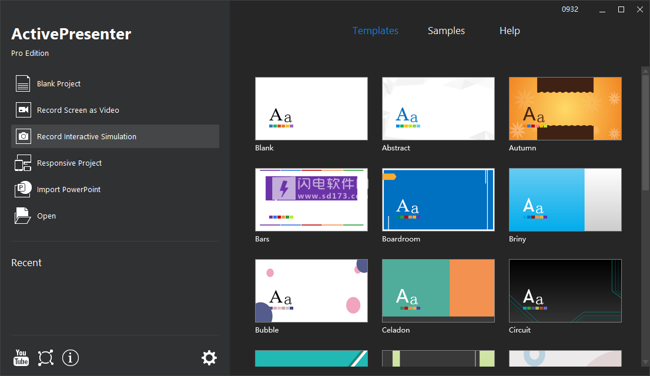Pick the Autumn template
The height and width of the screenshot is (376, 650).
pos(565,108)
